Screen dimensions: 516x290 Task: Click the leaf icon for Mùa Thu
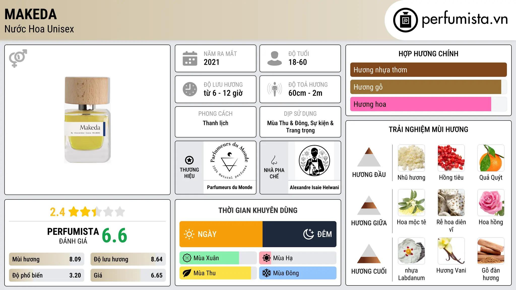click(187, 273)
